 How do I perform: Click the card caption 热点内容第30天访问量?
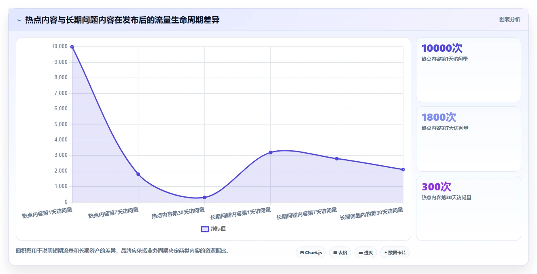(446, 198)
